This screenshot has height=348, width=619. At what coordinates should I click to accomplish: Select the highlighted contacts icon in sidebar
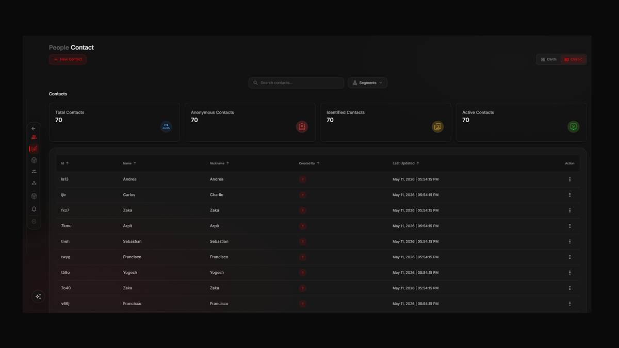34,149
